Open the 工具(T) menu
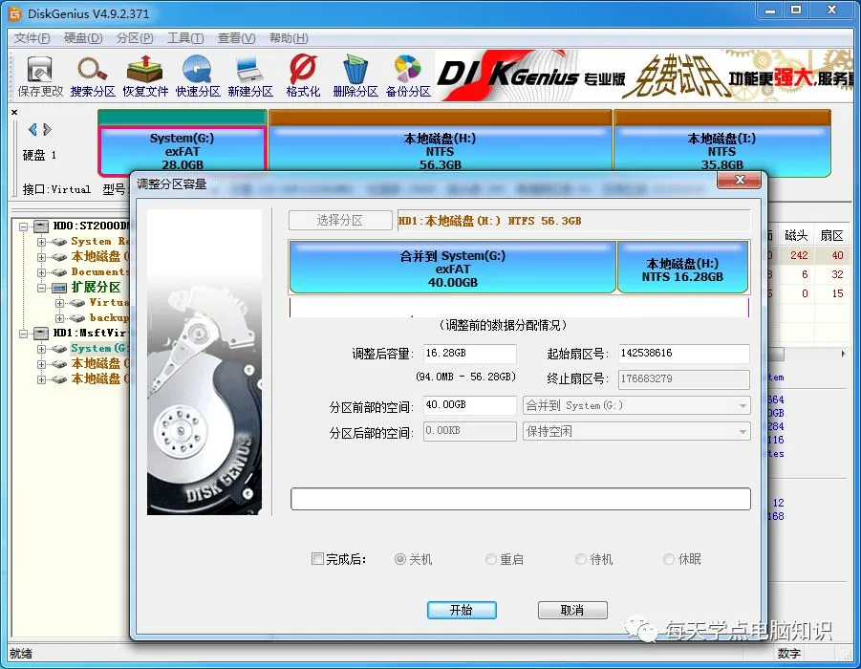The width and height of the screenshot is (861, 669). (185, 38)
